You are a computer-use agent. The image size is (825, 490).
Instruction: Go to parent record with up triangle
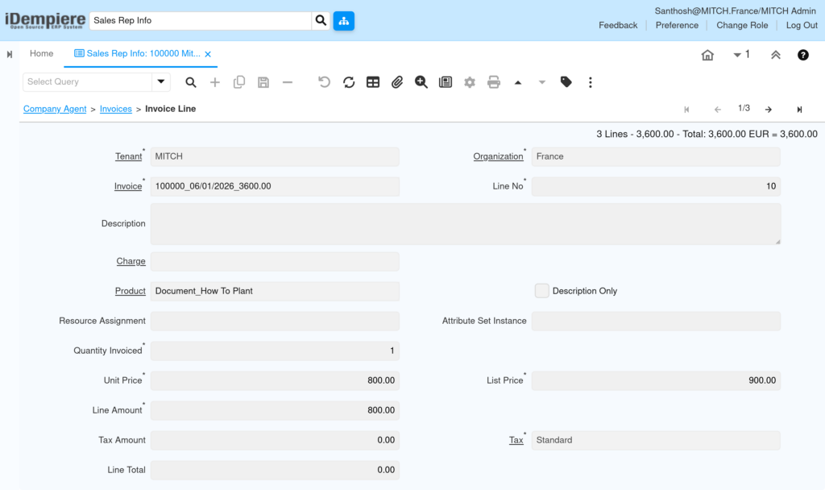coord(518,82)
